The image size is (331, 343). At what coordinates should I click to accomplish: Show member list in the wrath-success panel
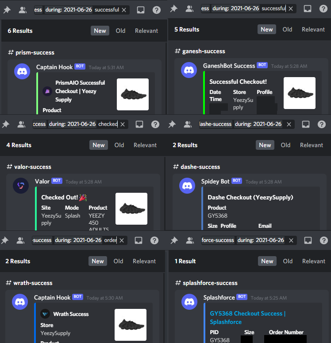point(20,240)
